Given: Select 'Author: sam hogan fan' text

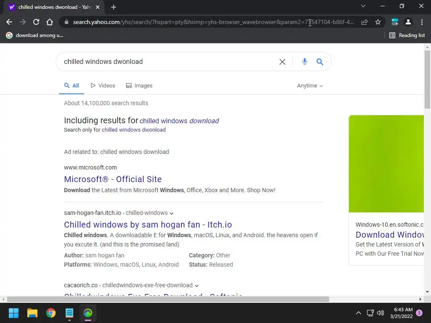Looking at the screenshot, I should tap(94, 255).
